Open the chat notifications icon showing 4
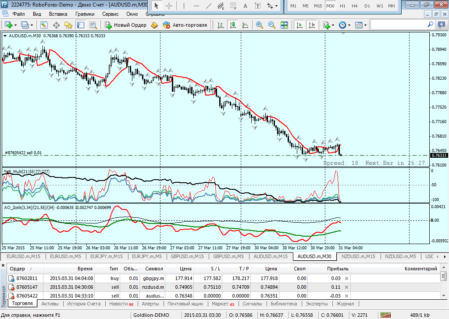The height and width of the screenshot is (319, 449). (x=441, y=25)
